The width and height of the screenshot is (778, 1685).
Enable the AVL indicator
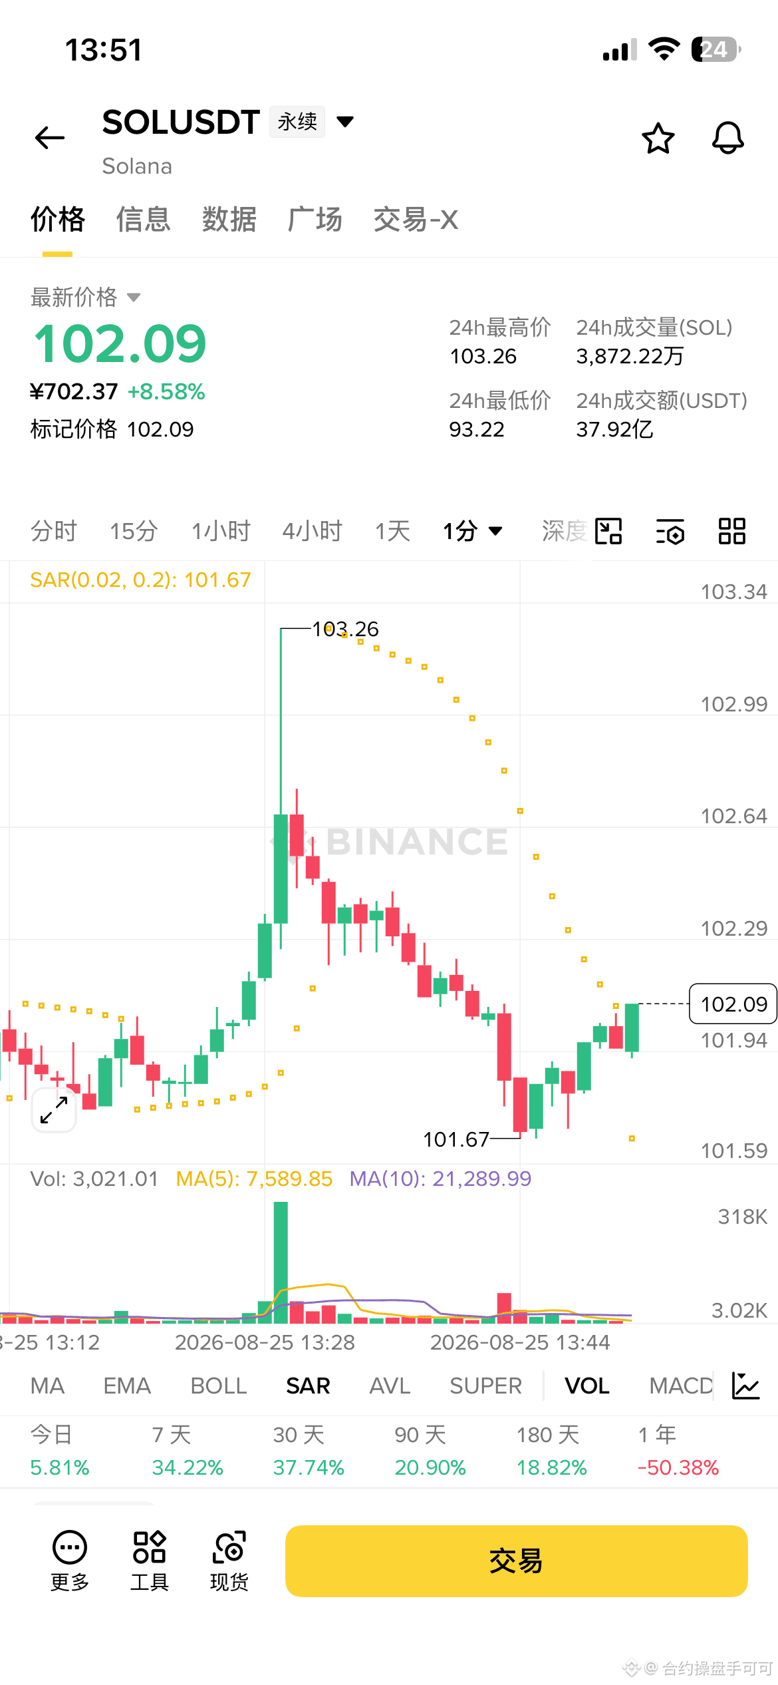coord(390,1386)
